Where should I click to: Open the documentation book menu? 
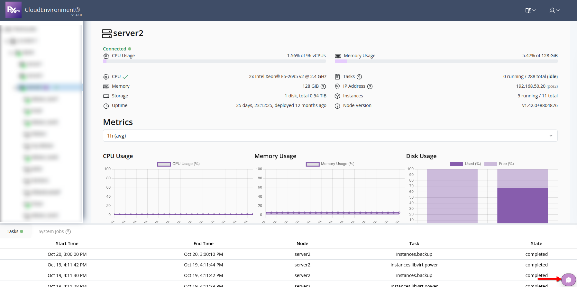tap(530, 10)
